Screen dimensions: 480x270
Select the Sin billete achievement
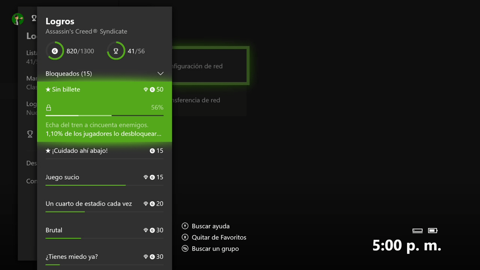click(66, 90)
